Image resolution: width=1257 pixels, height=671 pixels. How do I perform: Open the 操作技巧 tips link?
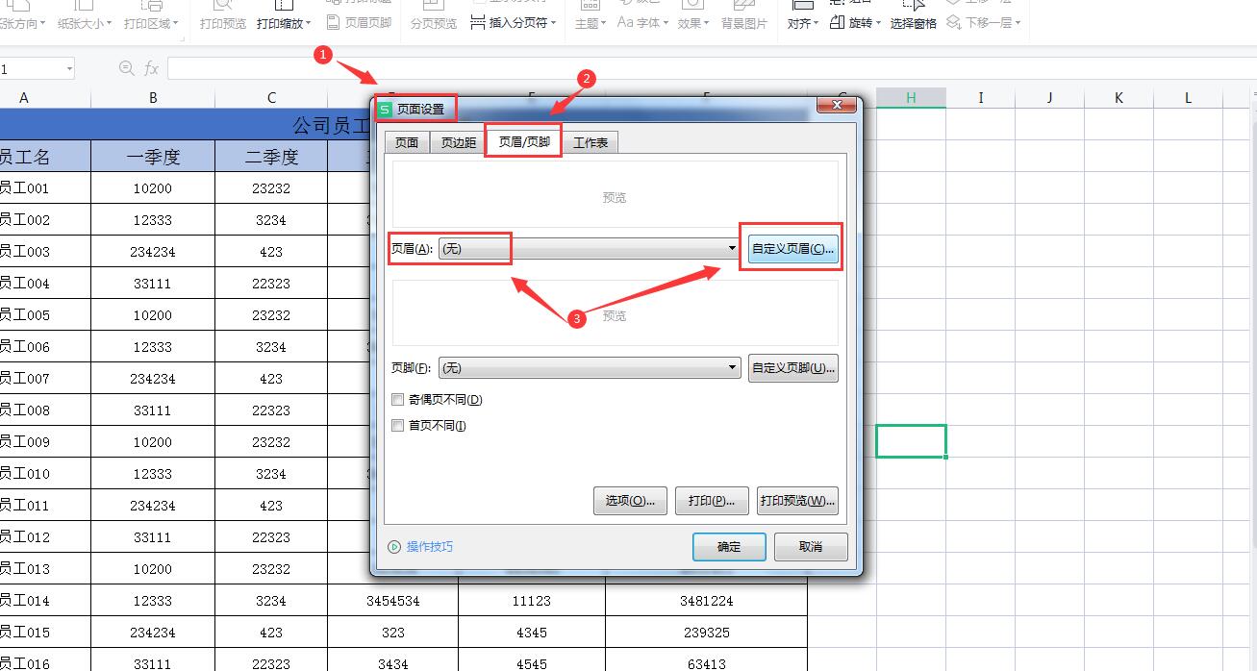pos(430,546)
